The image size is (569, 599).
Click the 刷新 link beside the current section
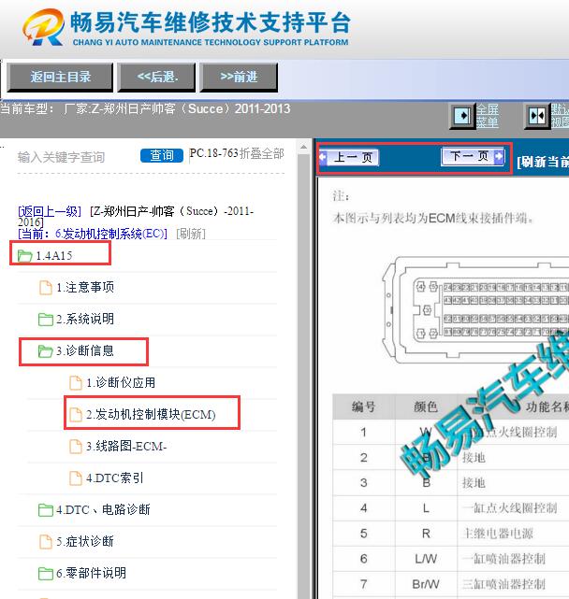pos(191,234)
